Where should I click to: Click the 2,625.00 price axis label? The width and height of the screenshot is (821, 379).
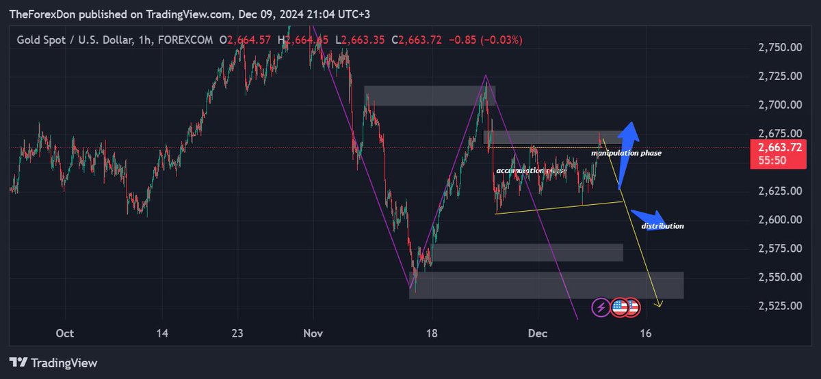(781, 191)
